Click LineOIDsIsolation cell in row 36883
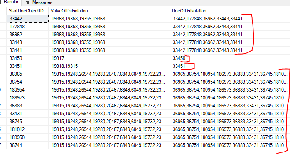The height and width of the screenshot is (154, 290). pos(230,106)
